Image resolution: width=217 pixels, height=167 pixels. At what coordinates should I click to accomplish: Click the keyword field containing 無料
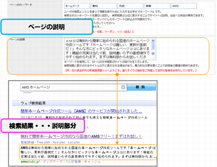[x=104, y=6]
